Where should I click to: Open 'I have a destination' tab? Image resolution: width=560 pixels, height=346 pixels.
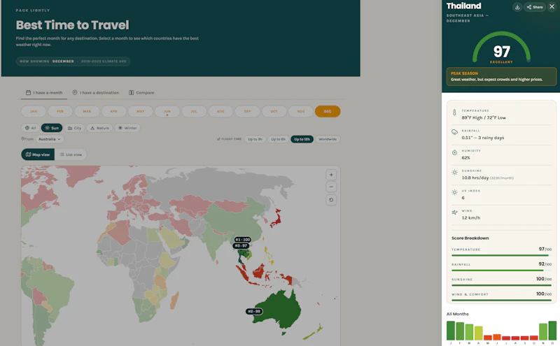coord(96,93)
